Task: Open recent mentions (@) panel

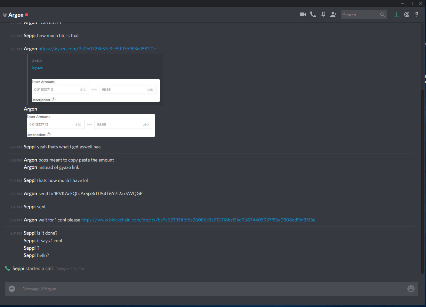Action: (x=407, y=14)
